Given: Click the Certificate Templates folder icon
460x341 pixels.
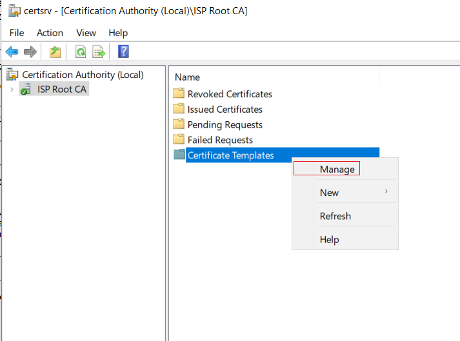Looking at the screenshot, I should (179, 155).
